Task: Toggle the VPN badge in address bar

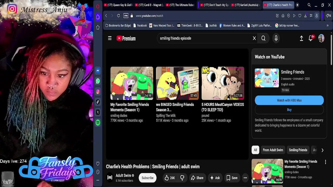Action: pyautogui.click(x=126, y=16)
